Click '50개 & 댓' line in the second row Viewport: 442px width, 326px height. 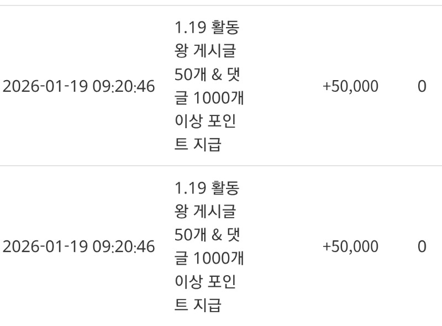[x=206, y=235]
